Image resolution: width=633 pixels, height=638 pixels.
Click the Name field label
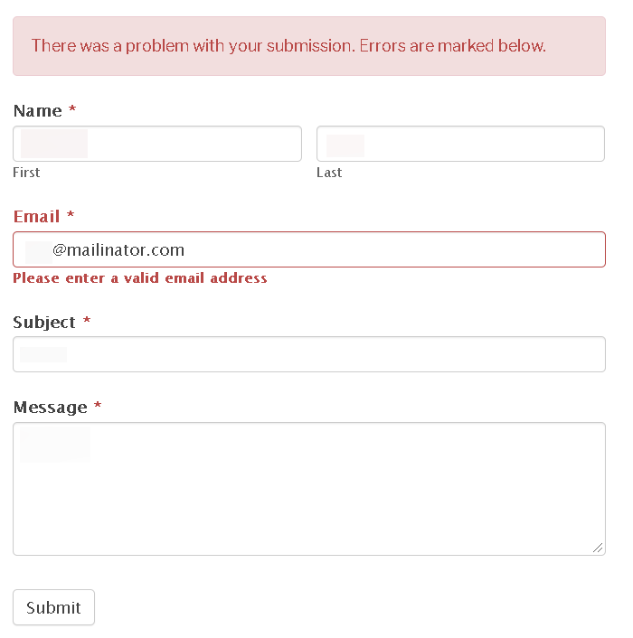pos(38,111)
